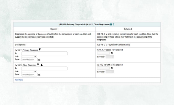This screenshot has height=105, width=174.
Task: Click All ICD-10-C M codes allowed text
Action: click(110, 65)
